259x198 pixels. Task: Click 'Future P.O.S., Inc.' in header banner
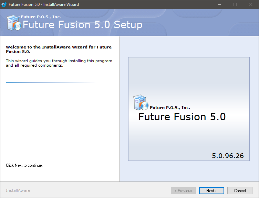pyautogui.click(x=41, y=17)
